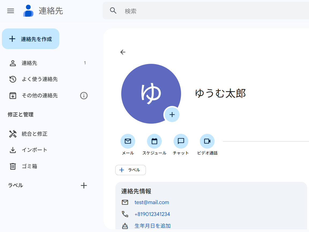This screenshot has width=309, height=232.
Task: Open よく使う連絡先 in the sidebar
Action: 39,79
